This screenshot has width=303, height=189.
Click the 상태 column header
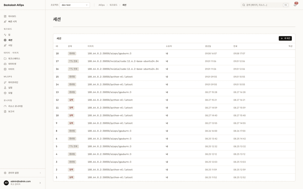pyautogui.click(x=70, y=46)
